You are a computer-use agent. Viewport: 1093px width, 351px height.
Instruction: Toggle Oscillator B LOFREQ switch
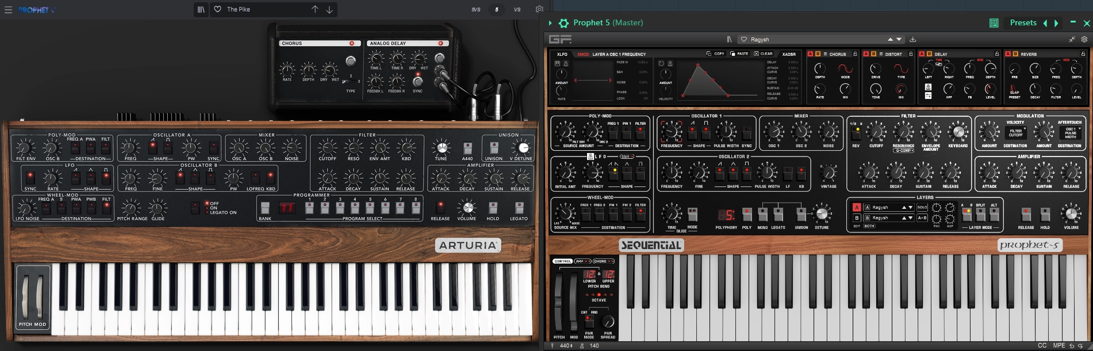tap(255, 178)
